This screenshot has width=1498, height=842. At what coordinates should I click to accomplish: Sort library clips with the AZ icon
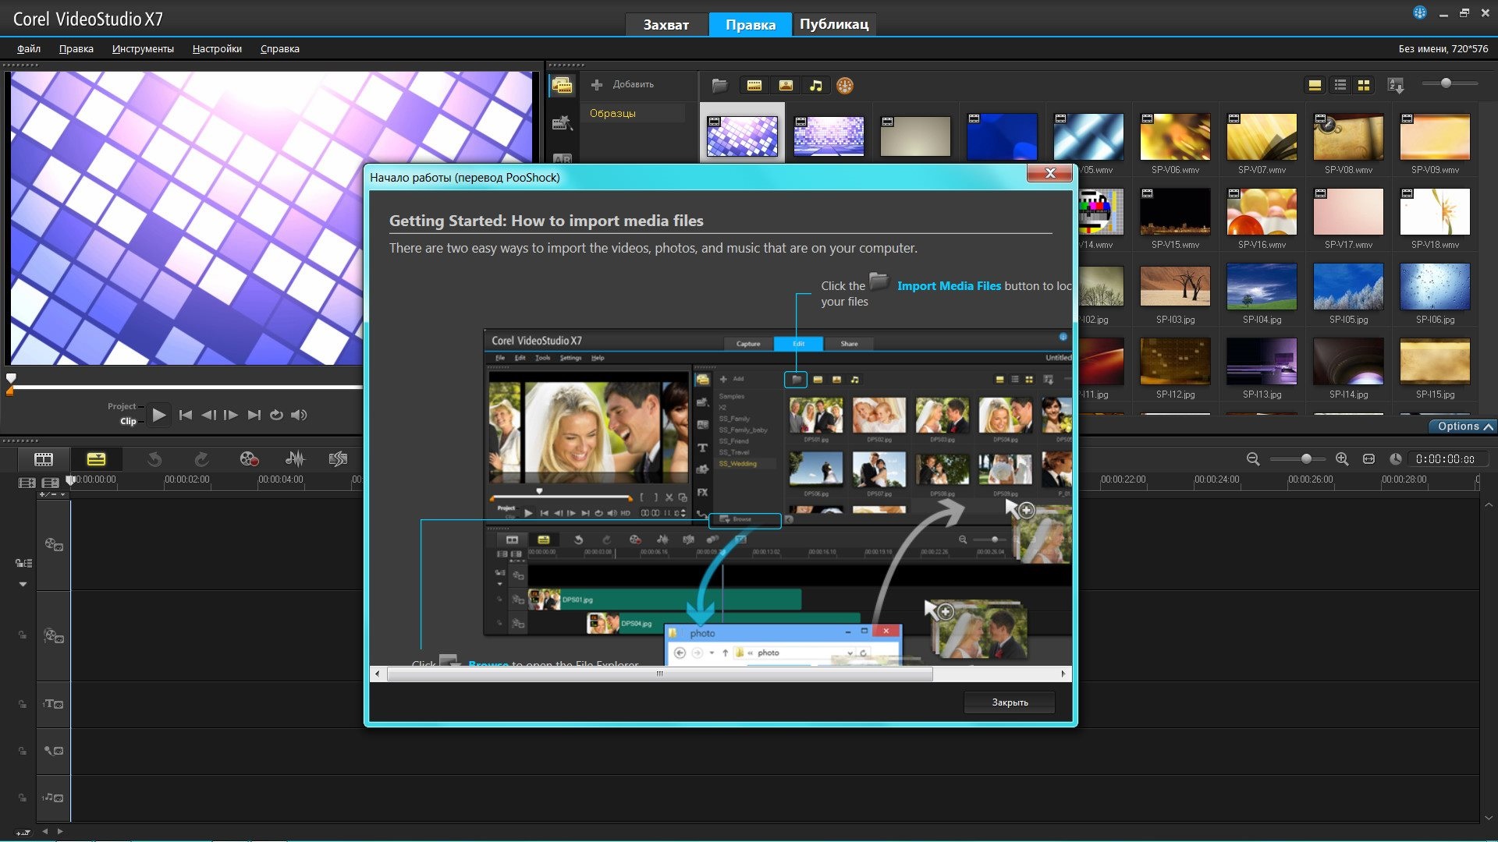click(1396, 86)
